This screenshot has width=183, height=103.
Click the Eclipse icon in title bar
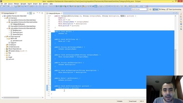click(x=1, y=1)
